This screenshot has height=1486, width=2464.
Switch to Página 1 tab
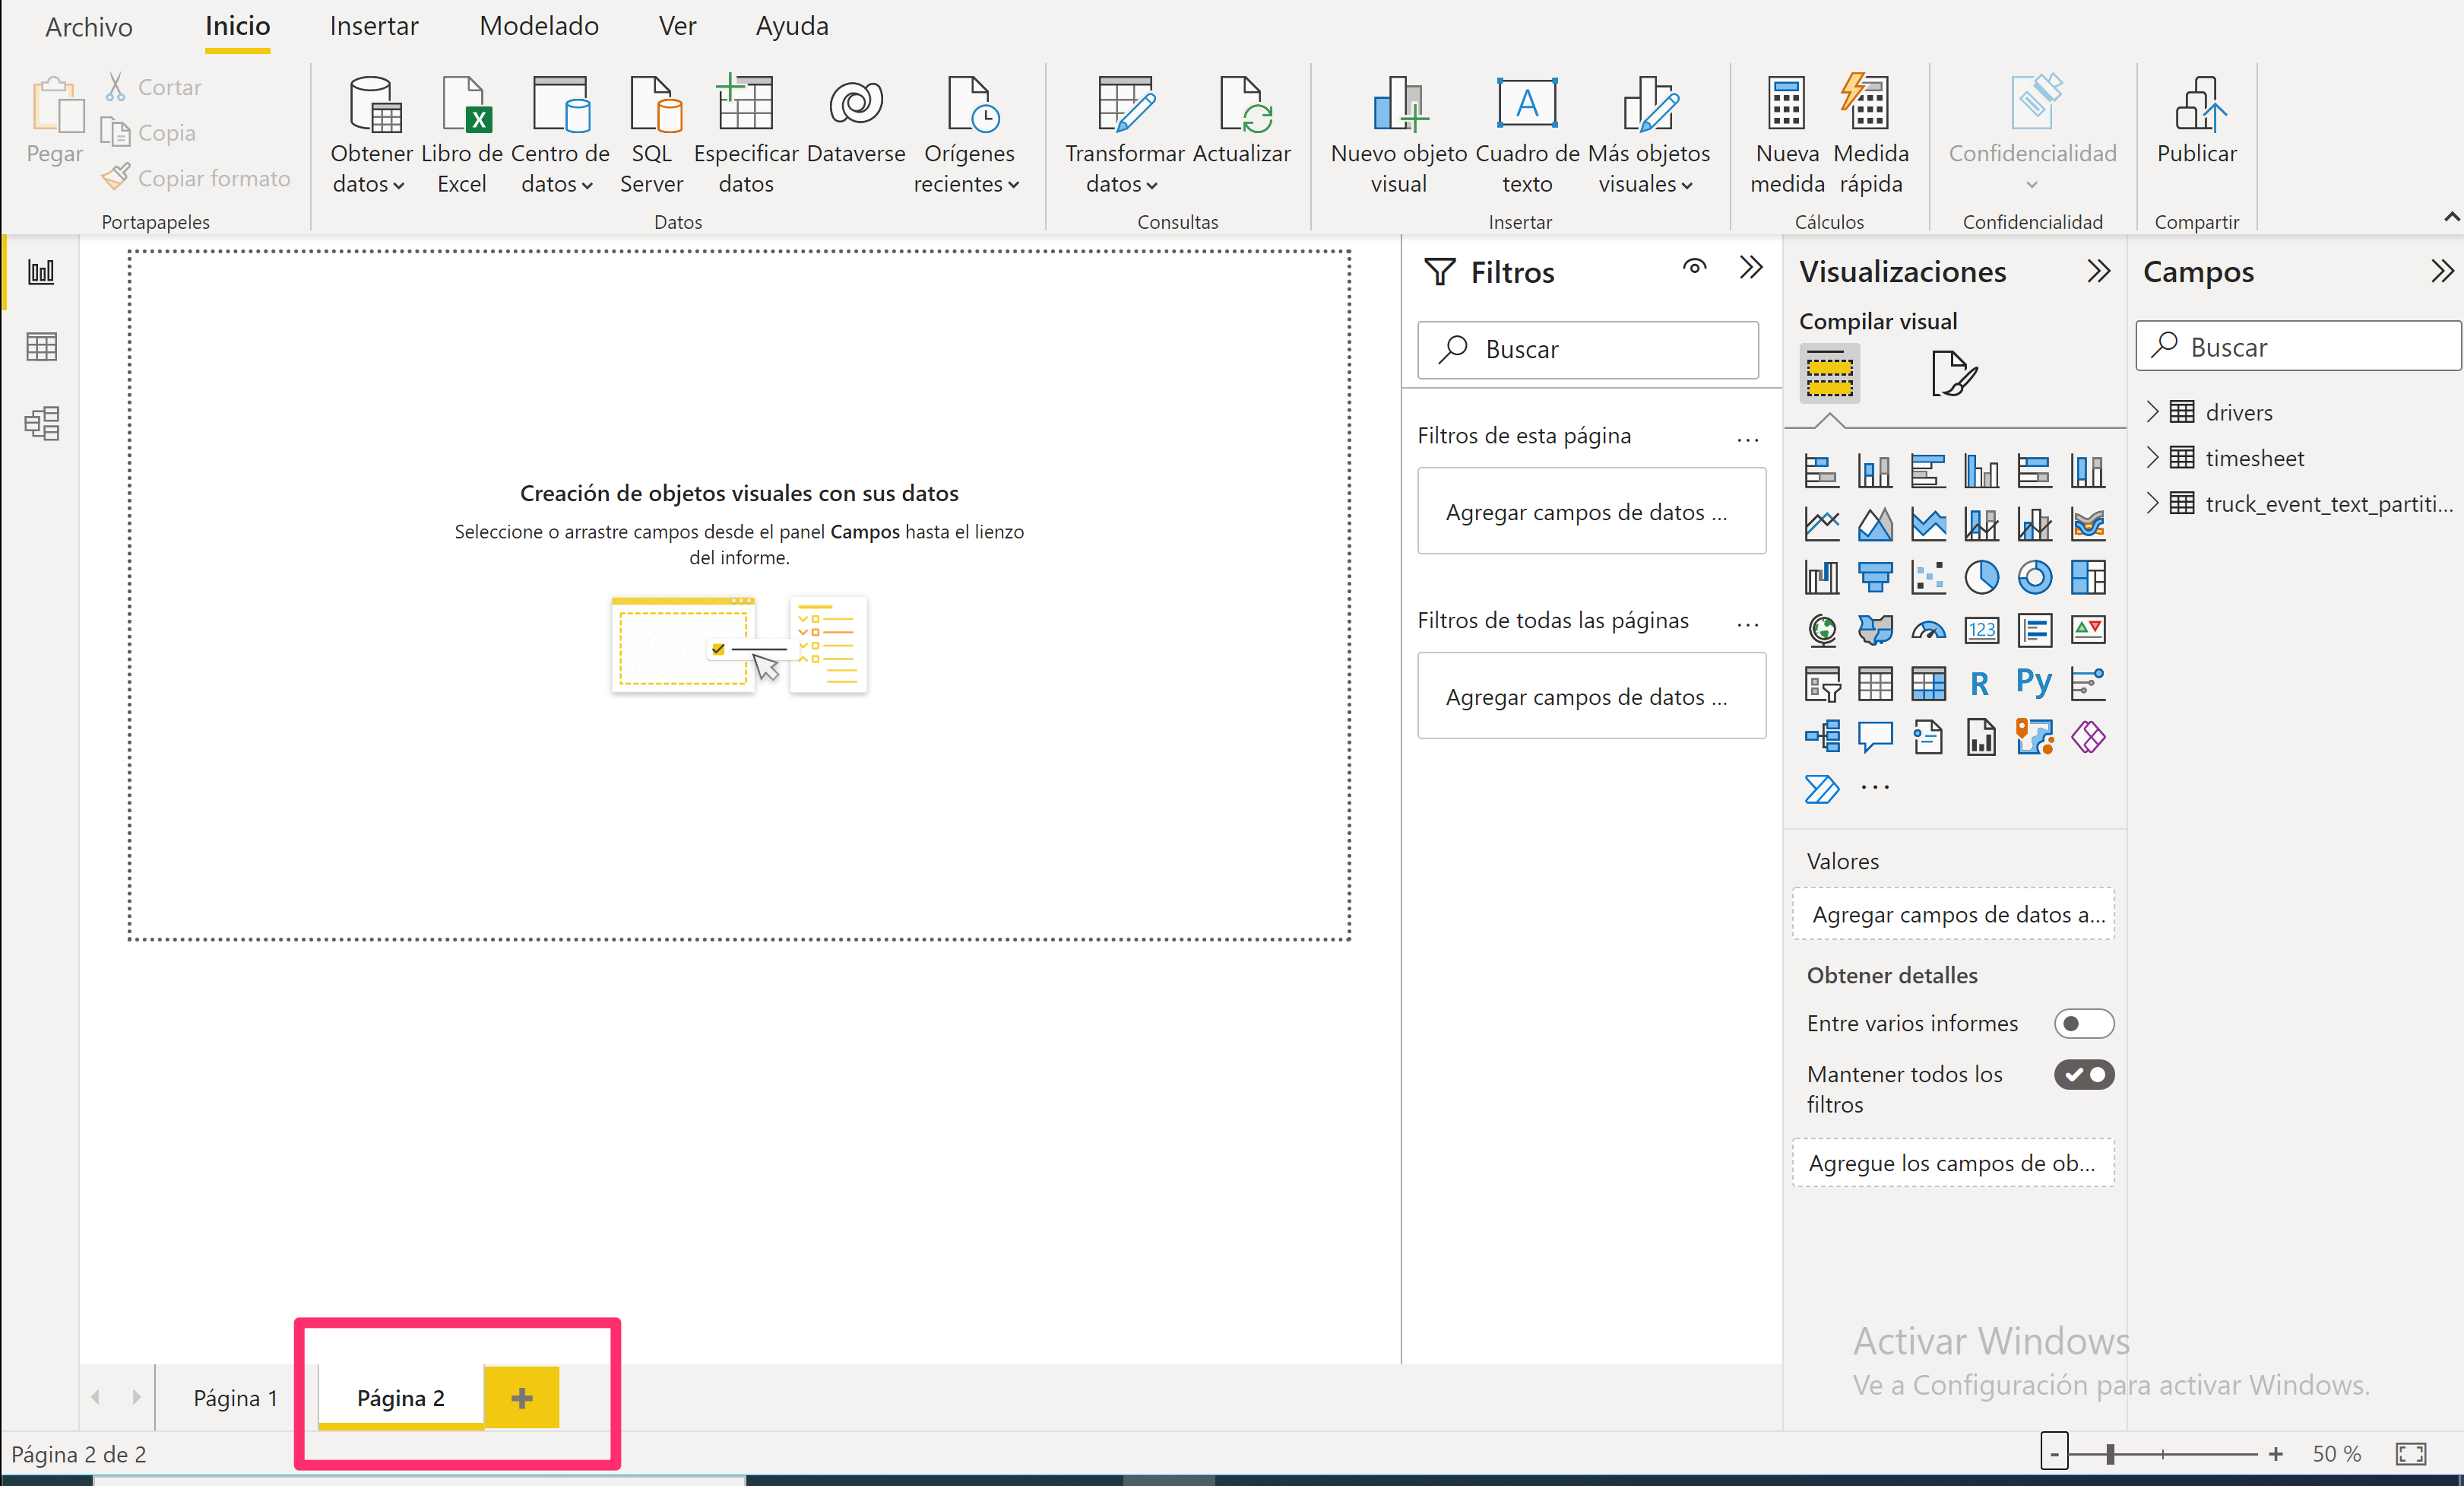click(x=236, y=1397)
